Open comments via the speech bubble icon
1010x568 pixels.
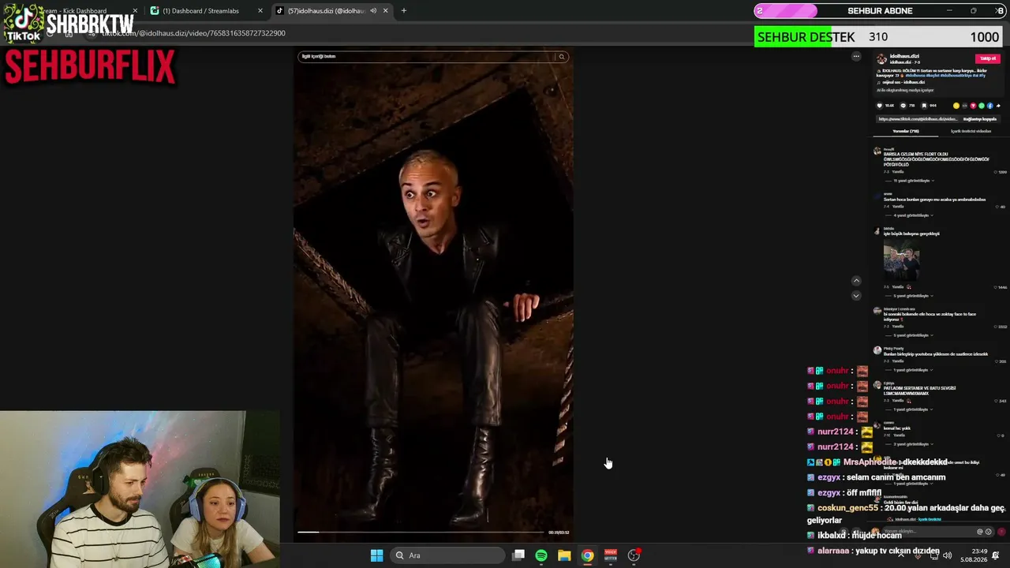click(902, 106)
